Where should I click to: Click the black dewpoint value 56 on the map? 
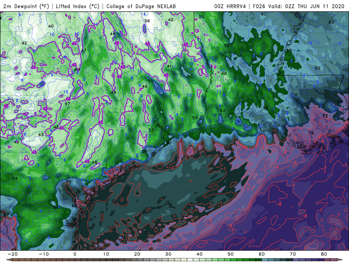pos(265,107)
